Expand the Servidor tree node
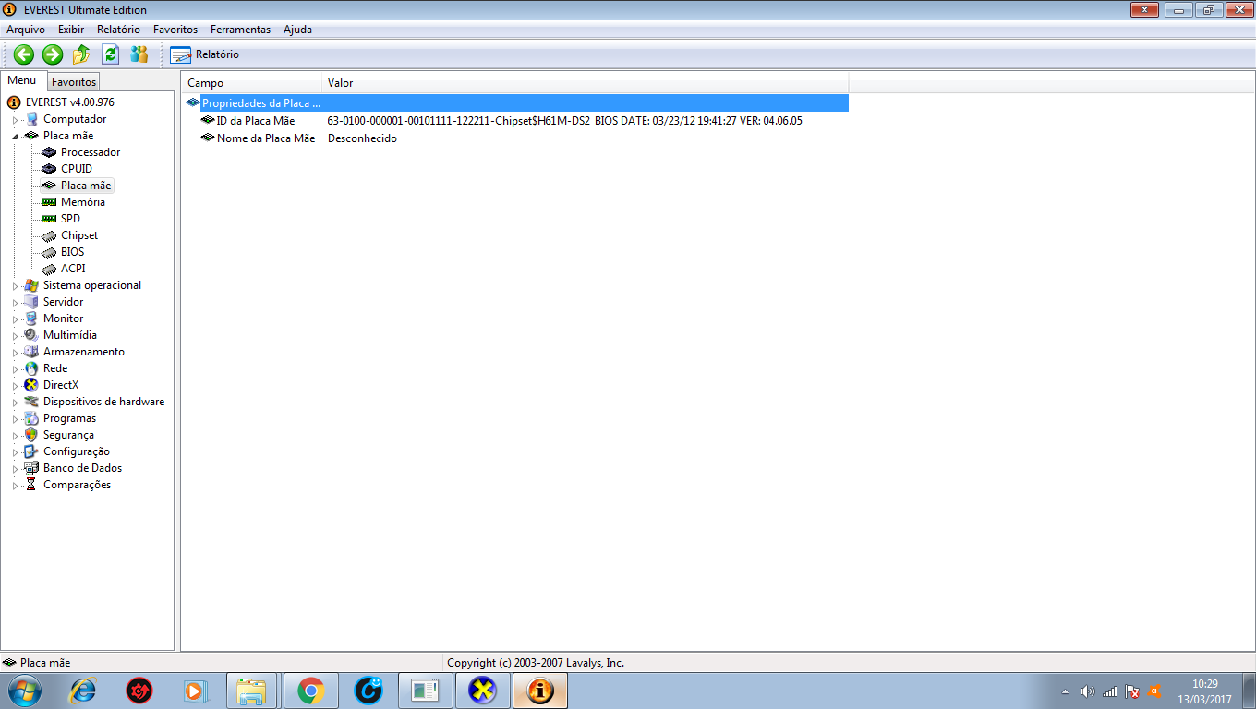This screenshot has height=709, width=1256. pos(15,303)
